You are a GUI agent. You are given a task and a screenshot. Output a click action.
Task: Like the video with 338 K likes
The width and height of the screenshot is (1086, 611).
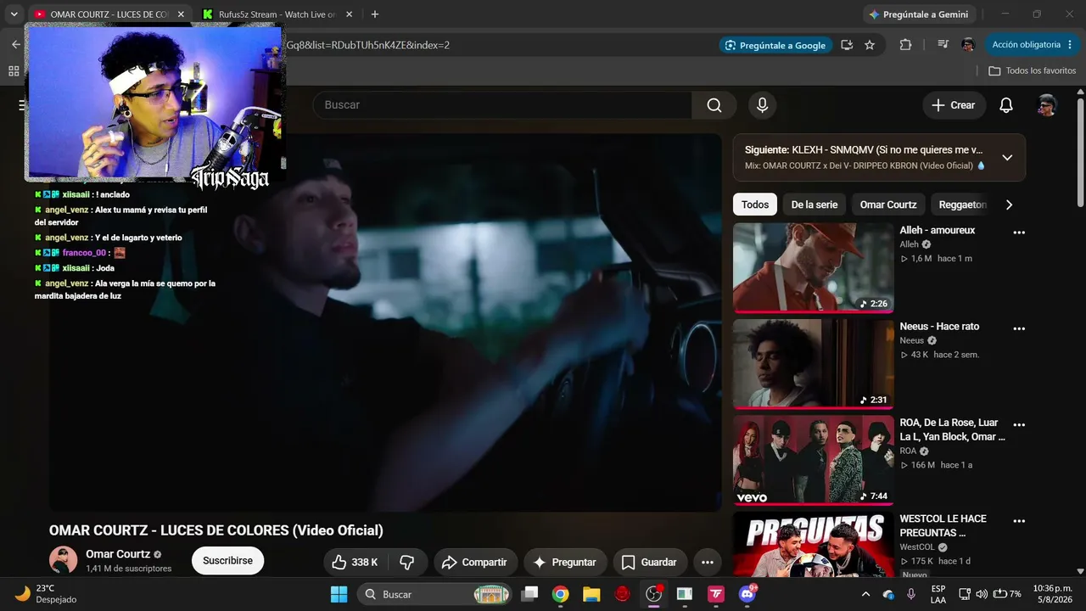point(355,562)
